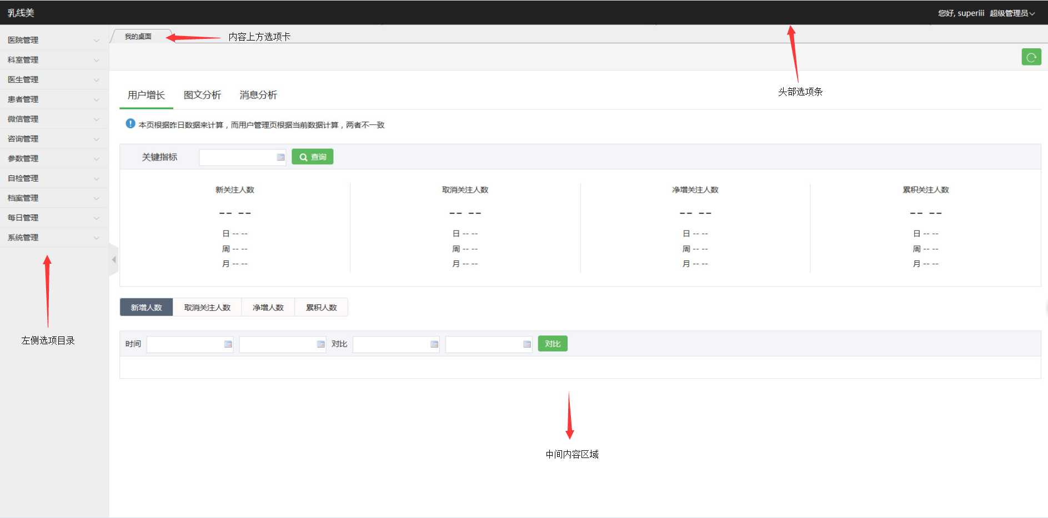1048x518 pixels.
Task: Click the green refresh icon button
Action: coord(1031,57)
